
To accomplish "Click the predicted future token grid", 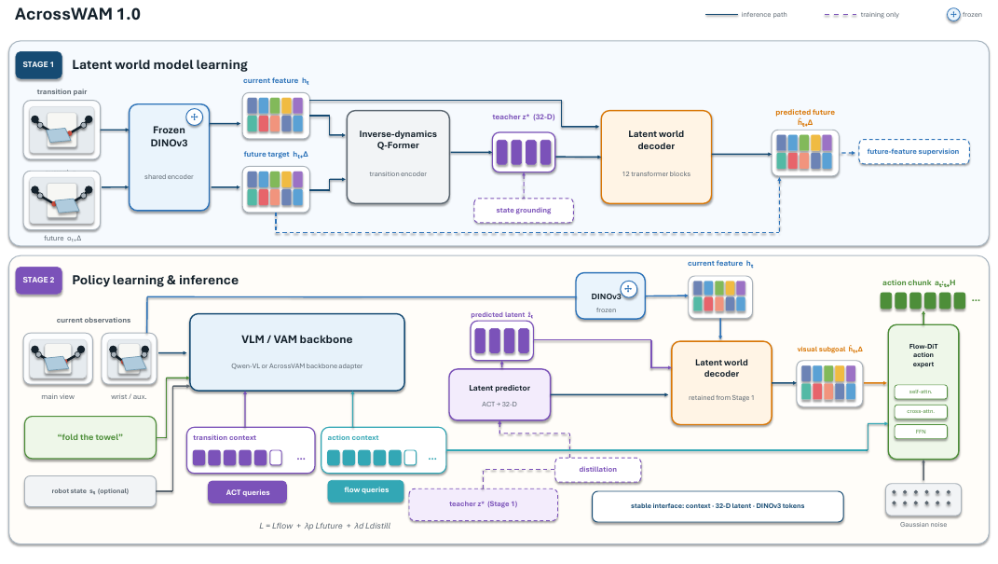I will coord(805,153).
